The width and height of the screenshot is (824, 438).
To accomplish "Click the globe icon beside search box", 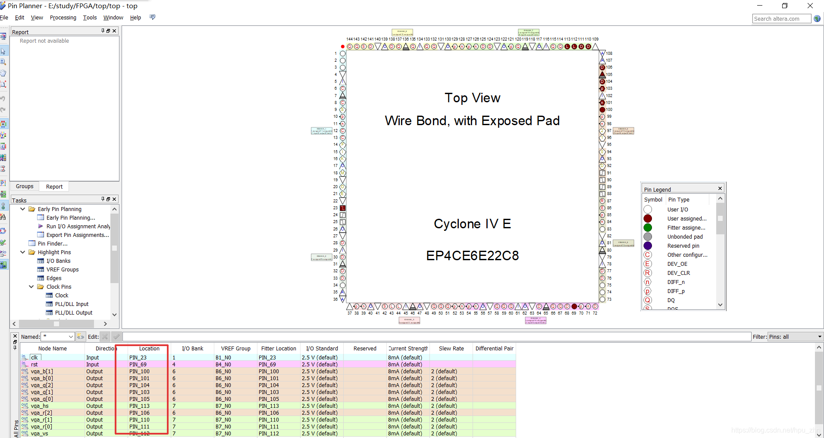I will [817, 19].
